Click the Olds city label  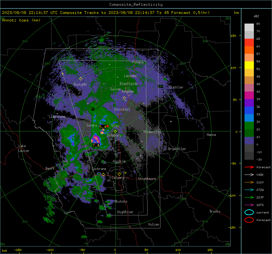[115, 126]
